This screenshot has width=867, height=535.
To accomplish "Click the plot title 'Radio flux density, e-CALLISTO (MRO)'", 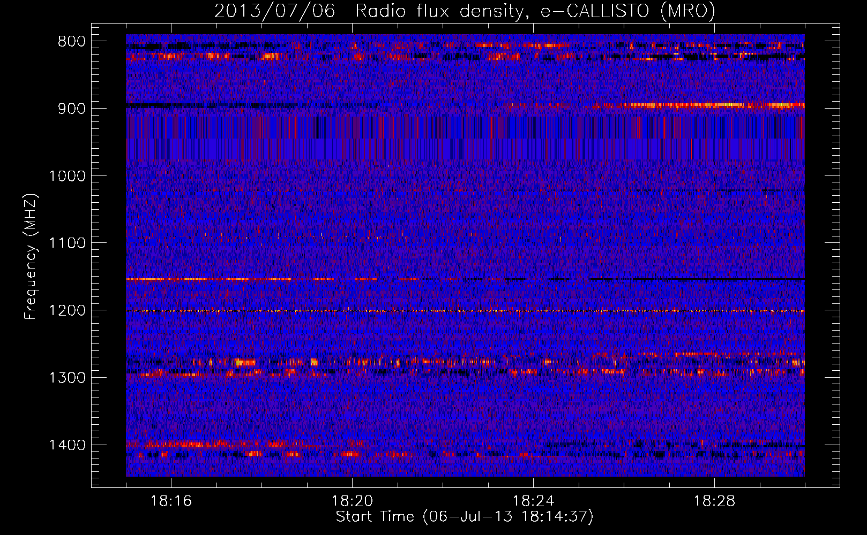I will 535,11.
